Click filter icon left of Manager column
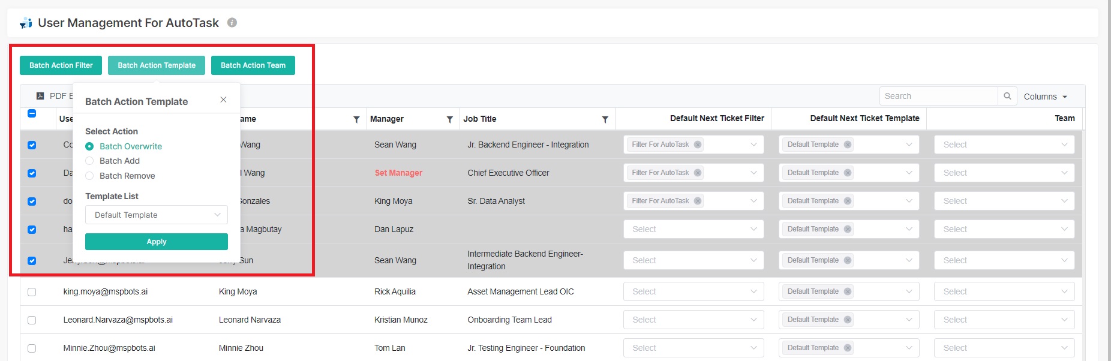Viewport: 1111px width, 361px height. point(356,119)
